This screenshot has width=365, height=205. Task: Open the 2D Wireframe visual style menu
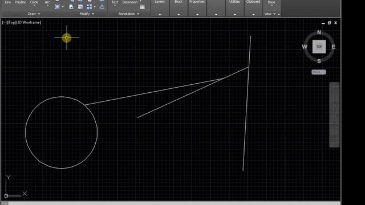29,23
